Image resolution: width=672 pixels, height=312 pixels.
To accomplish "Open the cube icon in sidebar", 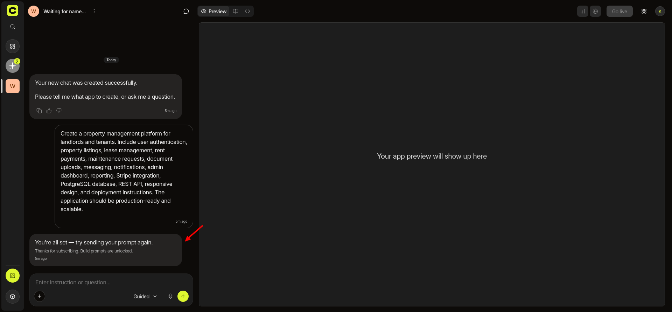I will click(x=13, y=297).
